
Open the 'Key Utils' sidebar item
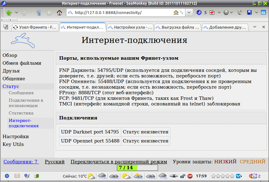click(x=13, y=144)
